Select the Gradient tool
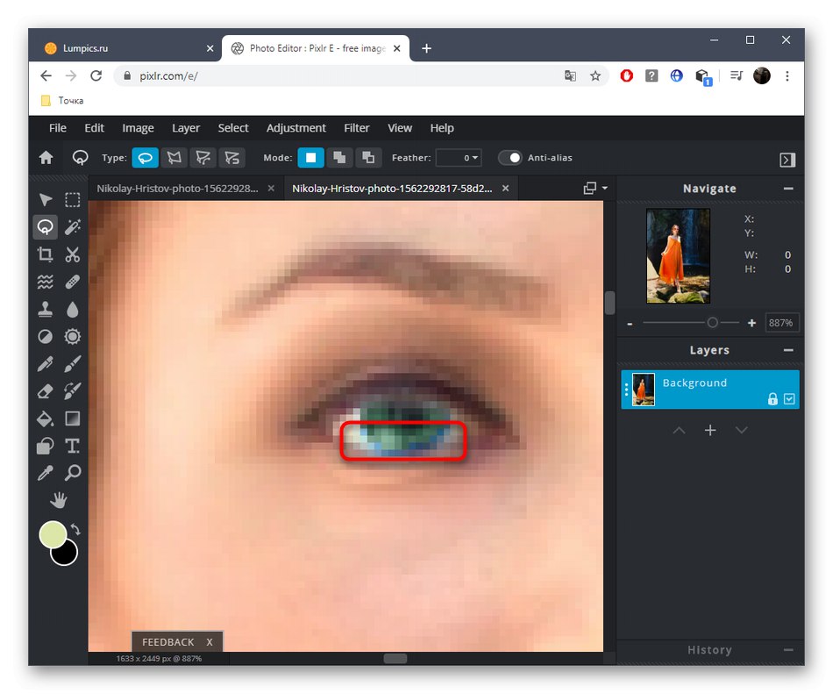 click(73, 419)
